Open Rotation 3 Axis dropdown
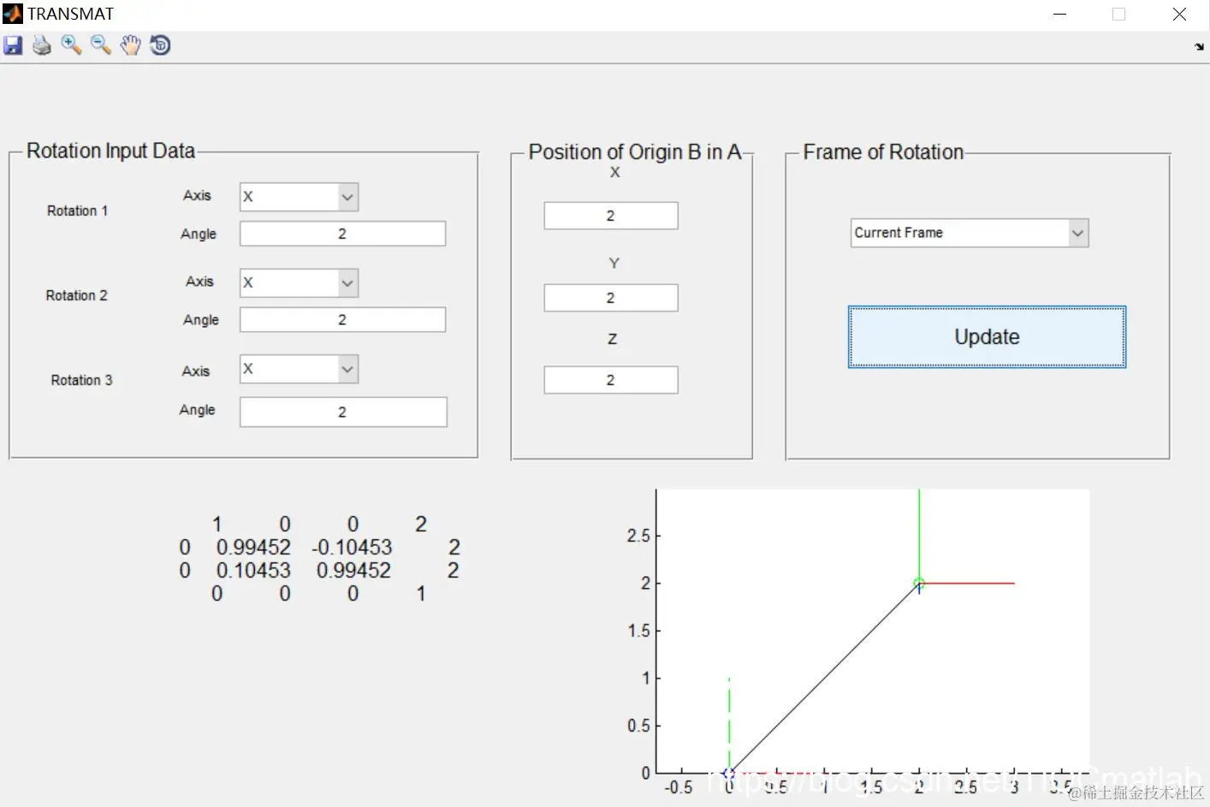Viewport: 1210px width, 807px height. point(299,369)
